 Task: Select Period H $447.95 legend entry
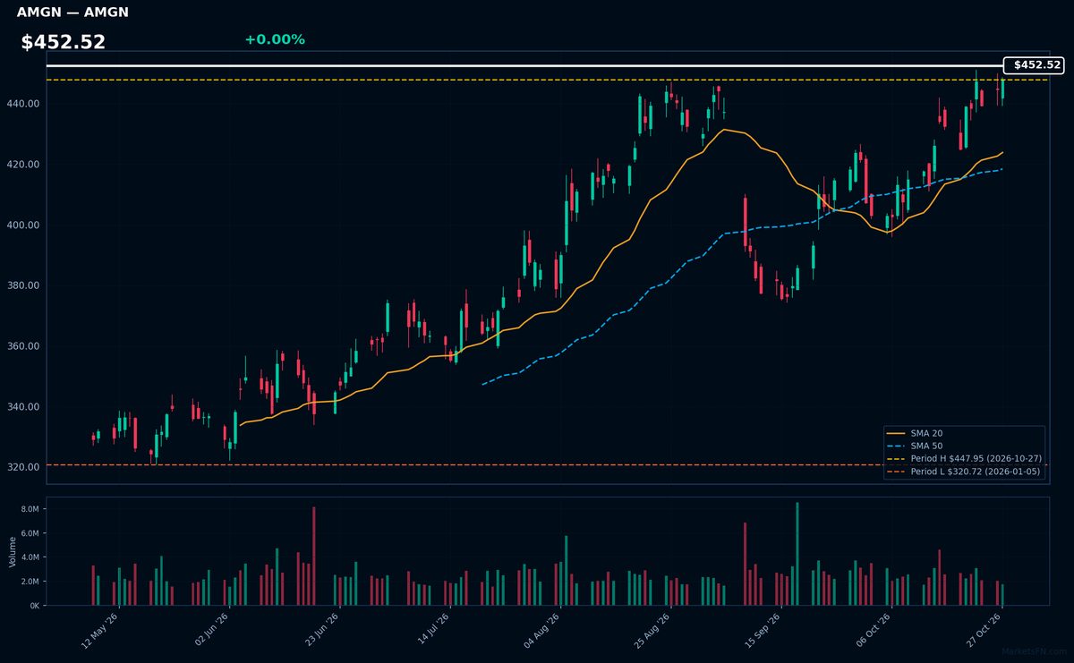[x=965, y=458]
